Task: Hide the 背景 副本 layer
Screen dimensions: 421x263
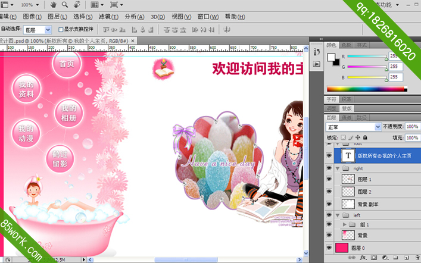Action: click(x=329, y=203)
